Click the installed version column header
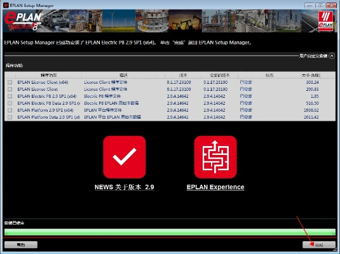Image resolution: width=340 pixels, height=254 pixels. click(219, 75)
